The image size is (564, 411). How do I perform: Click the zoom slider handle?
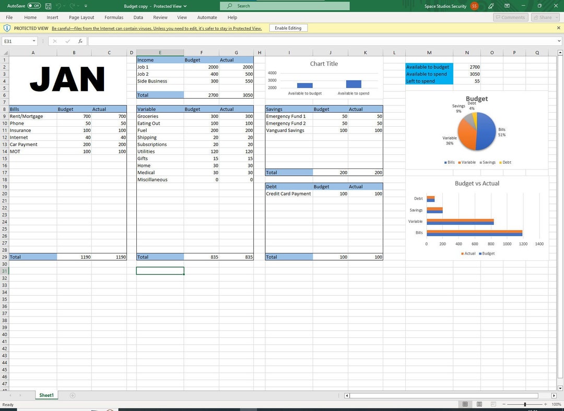[525, 405]
